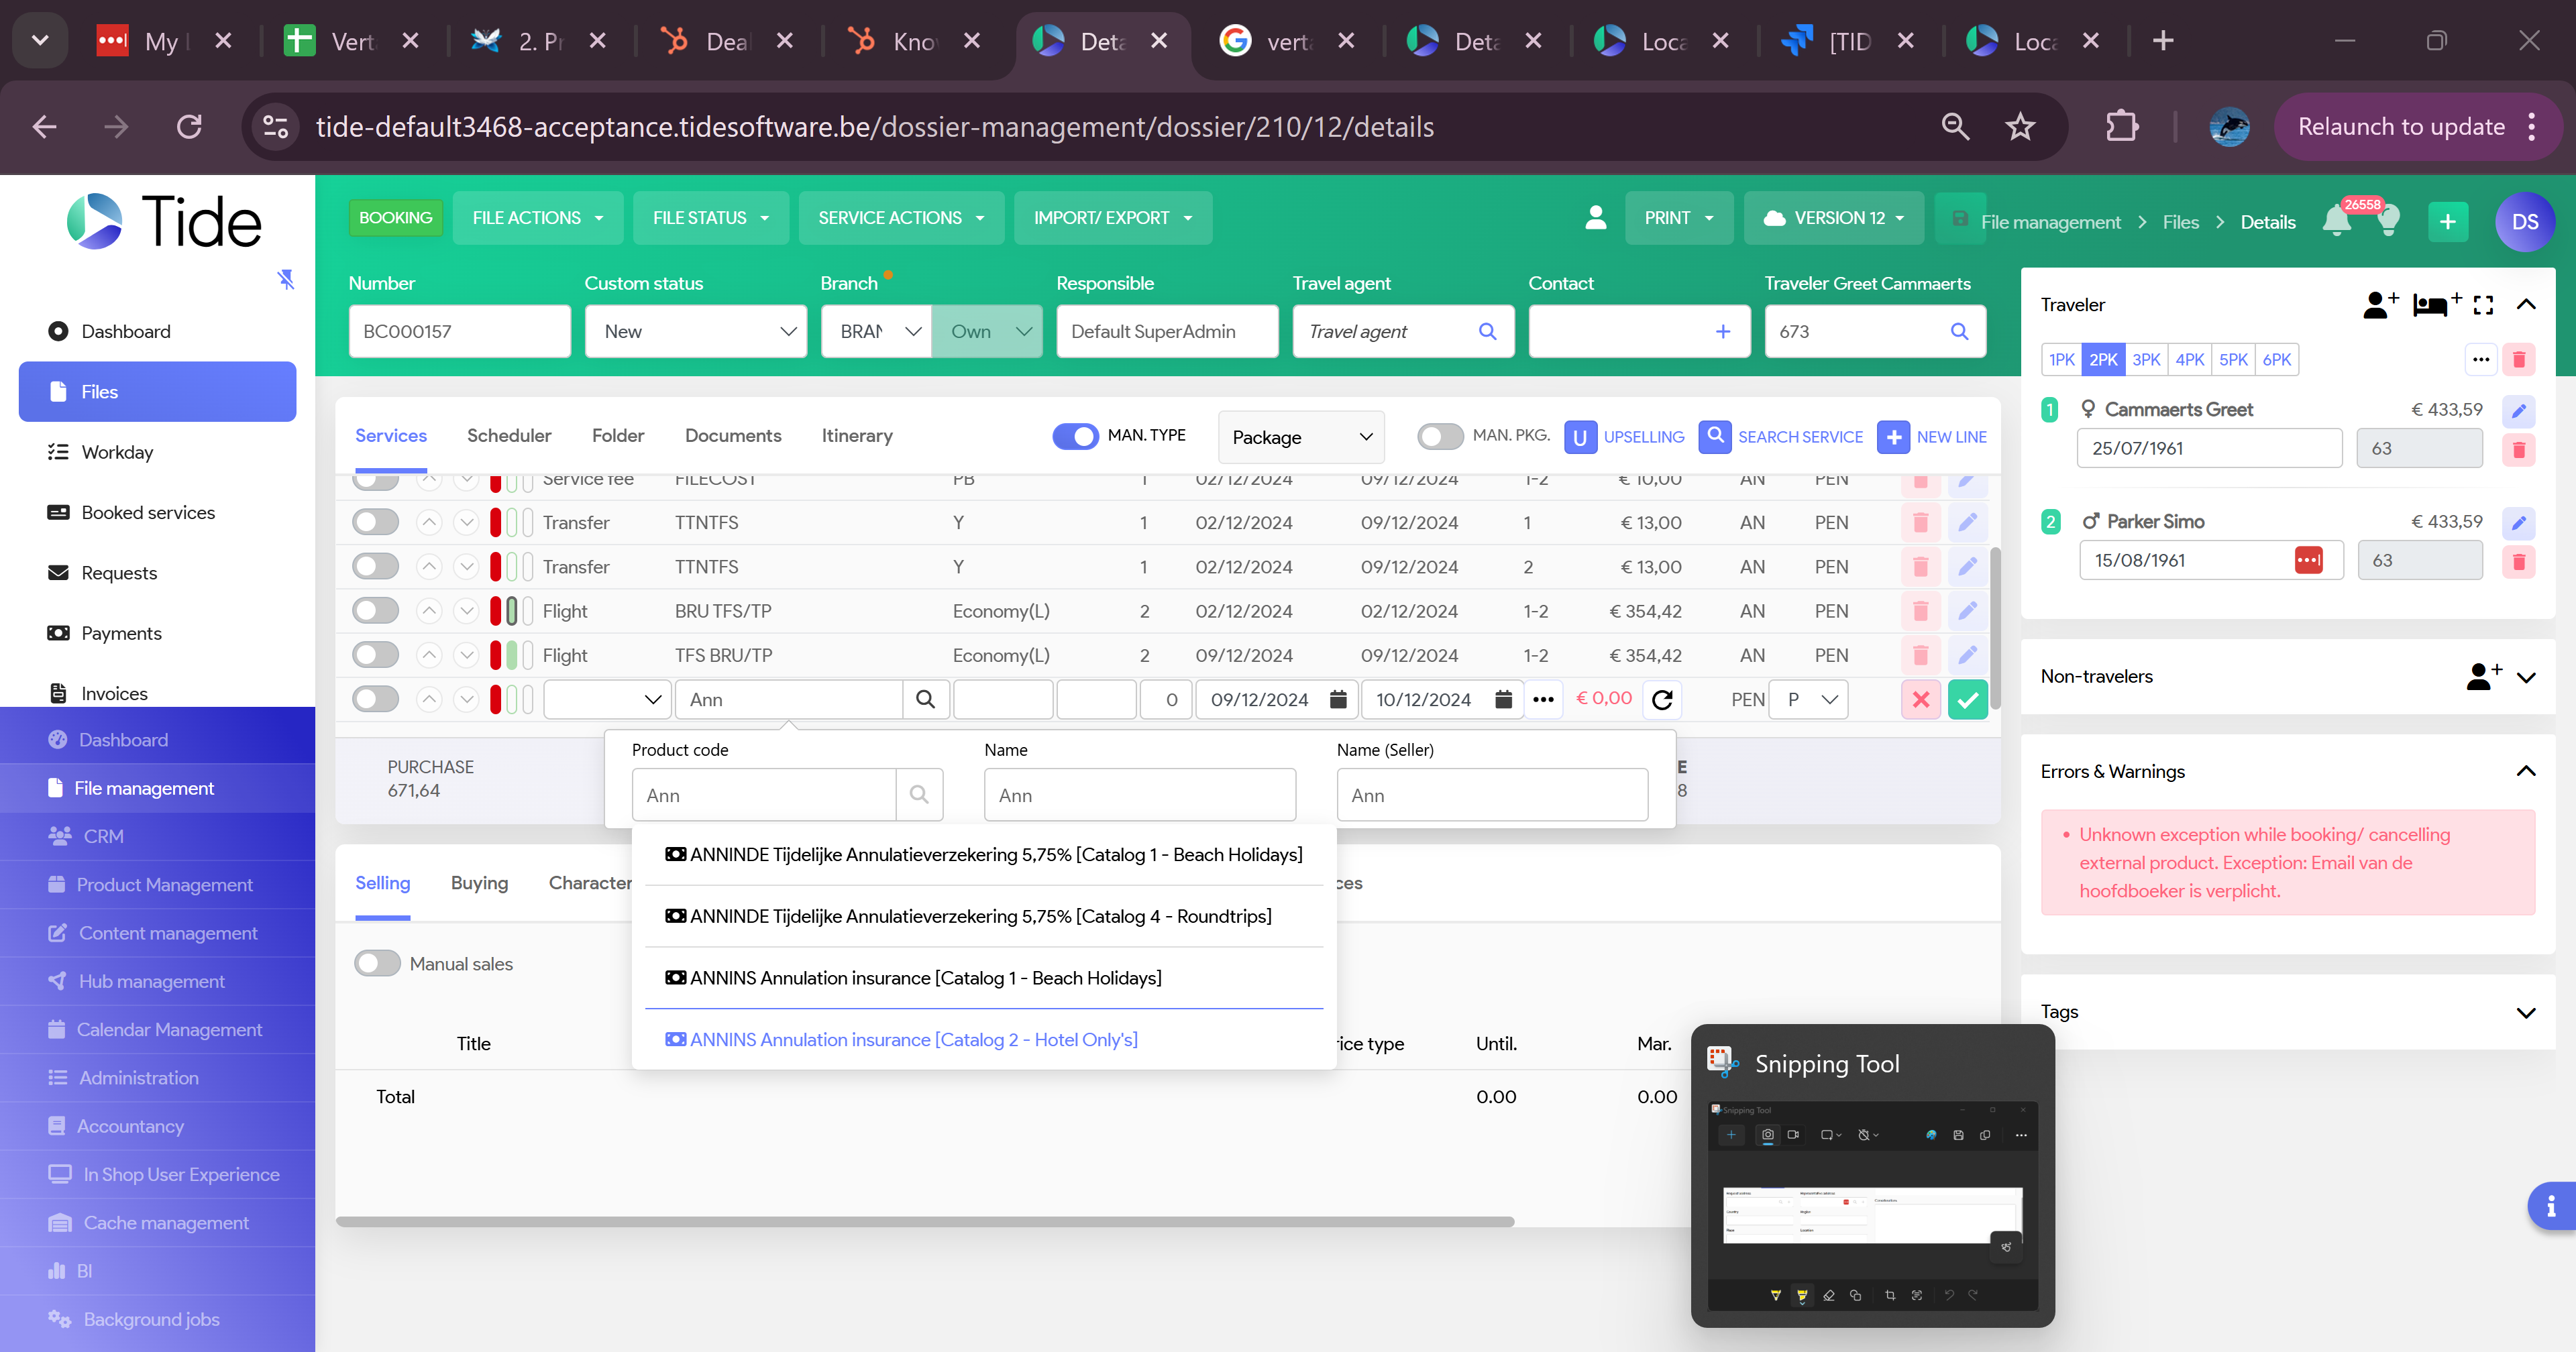The width and height of the screenshot is (2576, 1352).
Task: Click the add traveler icon in Traveler panel
Action: point(2379,304)
